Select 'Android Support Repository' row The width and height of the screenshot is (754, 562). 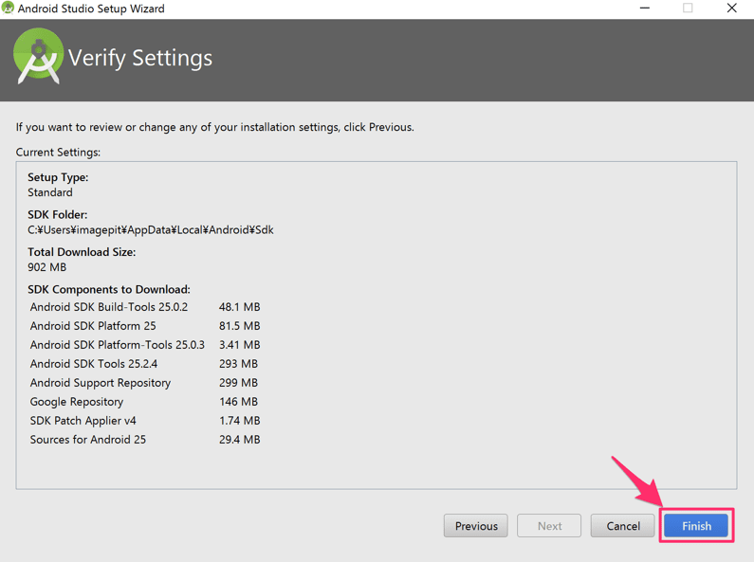click(x=144, y=383)
